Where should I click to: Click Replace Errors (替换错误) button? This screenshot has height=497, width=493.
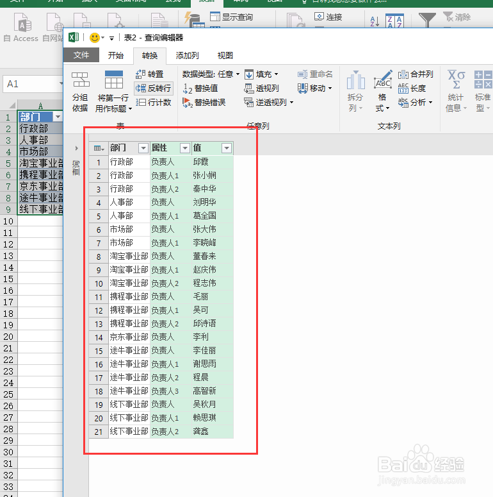(204, 103)
